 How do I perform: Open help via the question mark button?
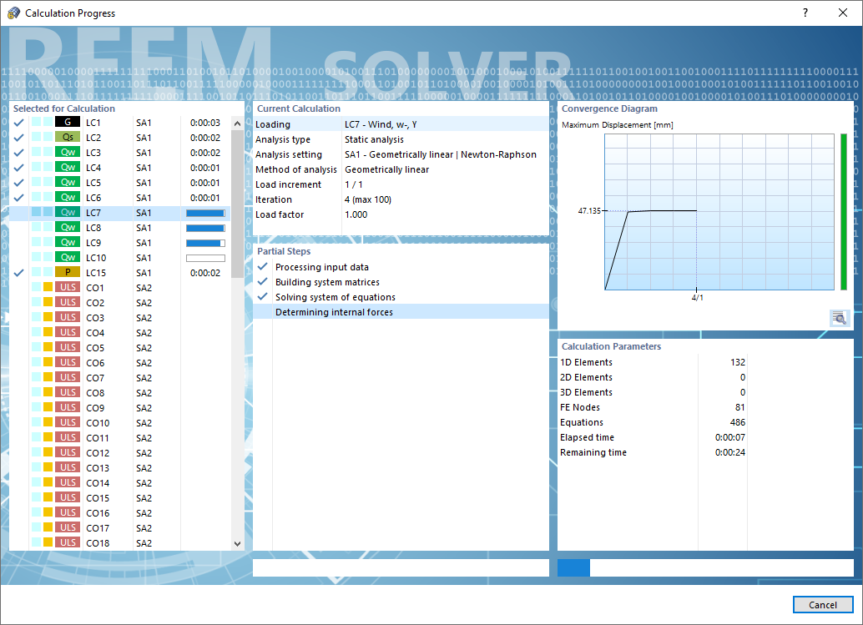tap(804, 13)
